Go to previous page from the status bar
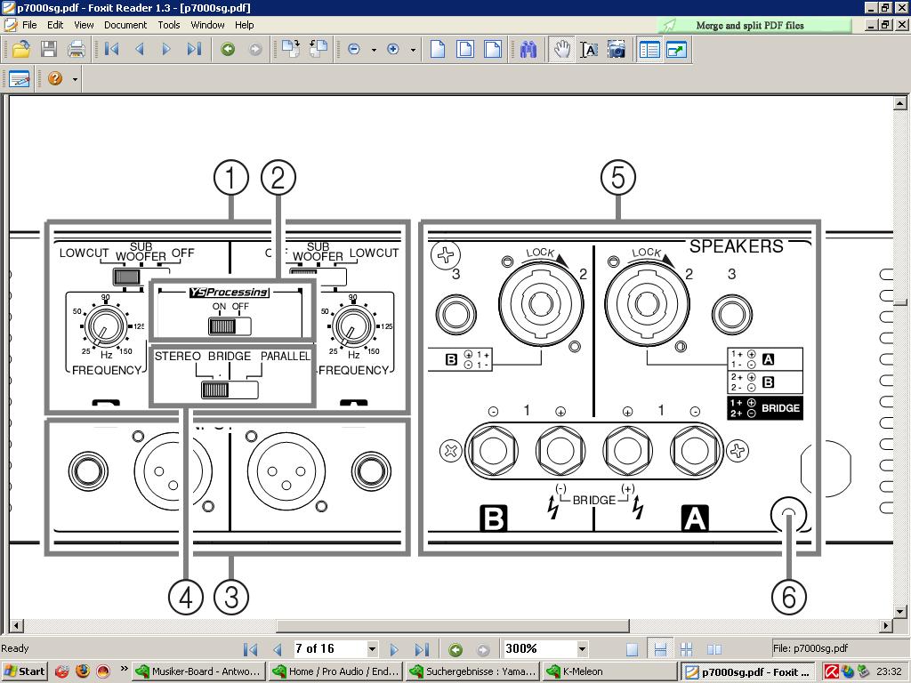 click(x=278, y=649)
